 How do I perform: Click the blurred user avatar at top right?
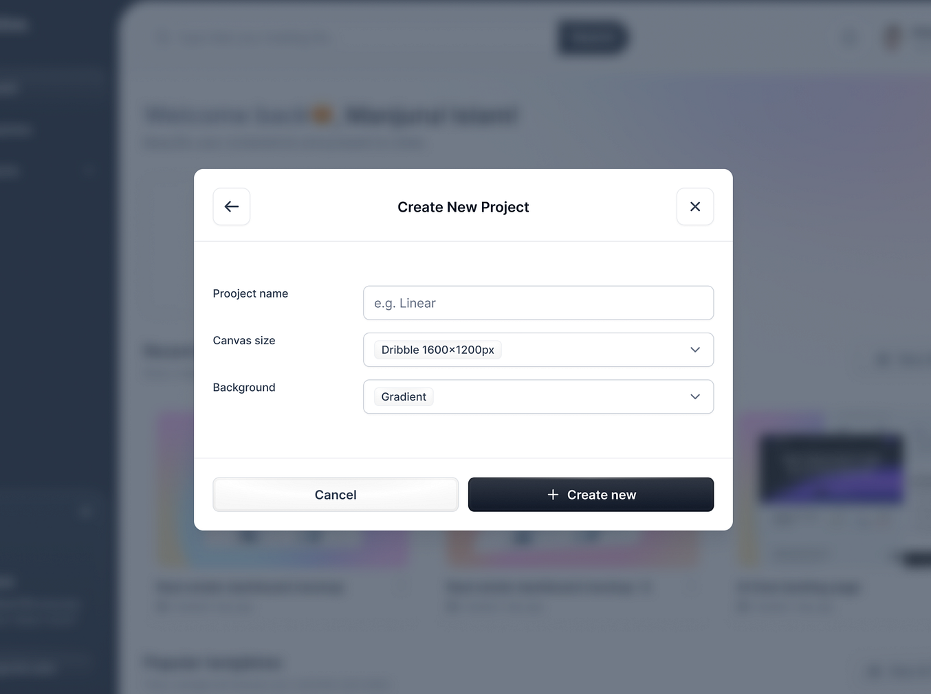[892, 38]
